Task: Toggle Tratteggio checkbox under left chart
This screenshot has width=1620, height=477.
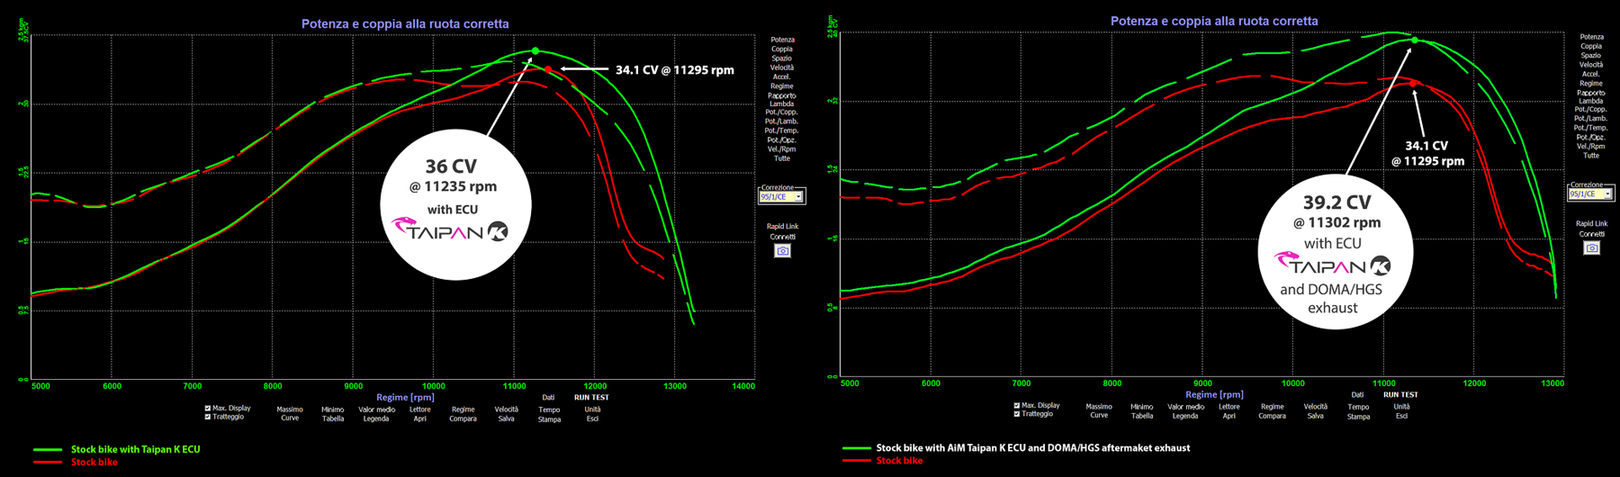Action: [x=208, y=417]
